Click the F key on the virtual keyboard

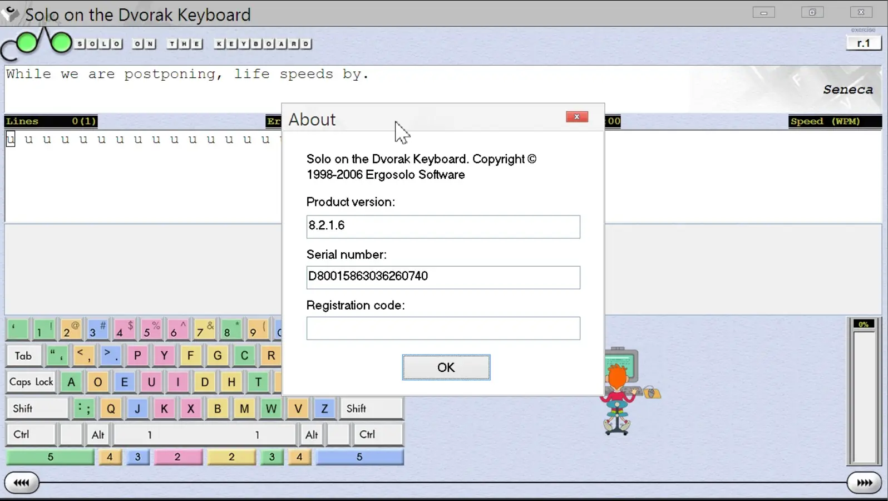pyautogui.click(x=191, y=356)
